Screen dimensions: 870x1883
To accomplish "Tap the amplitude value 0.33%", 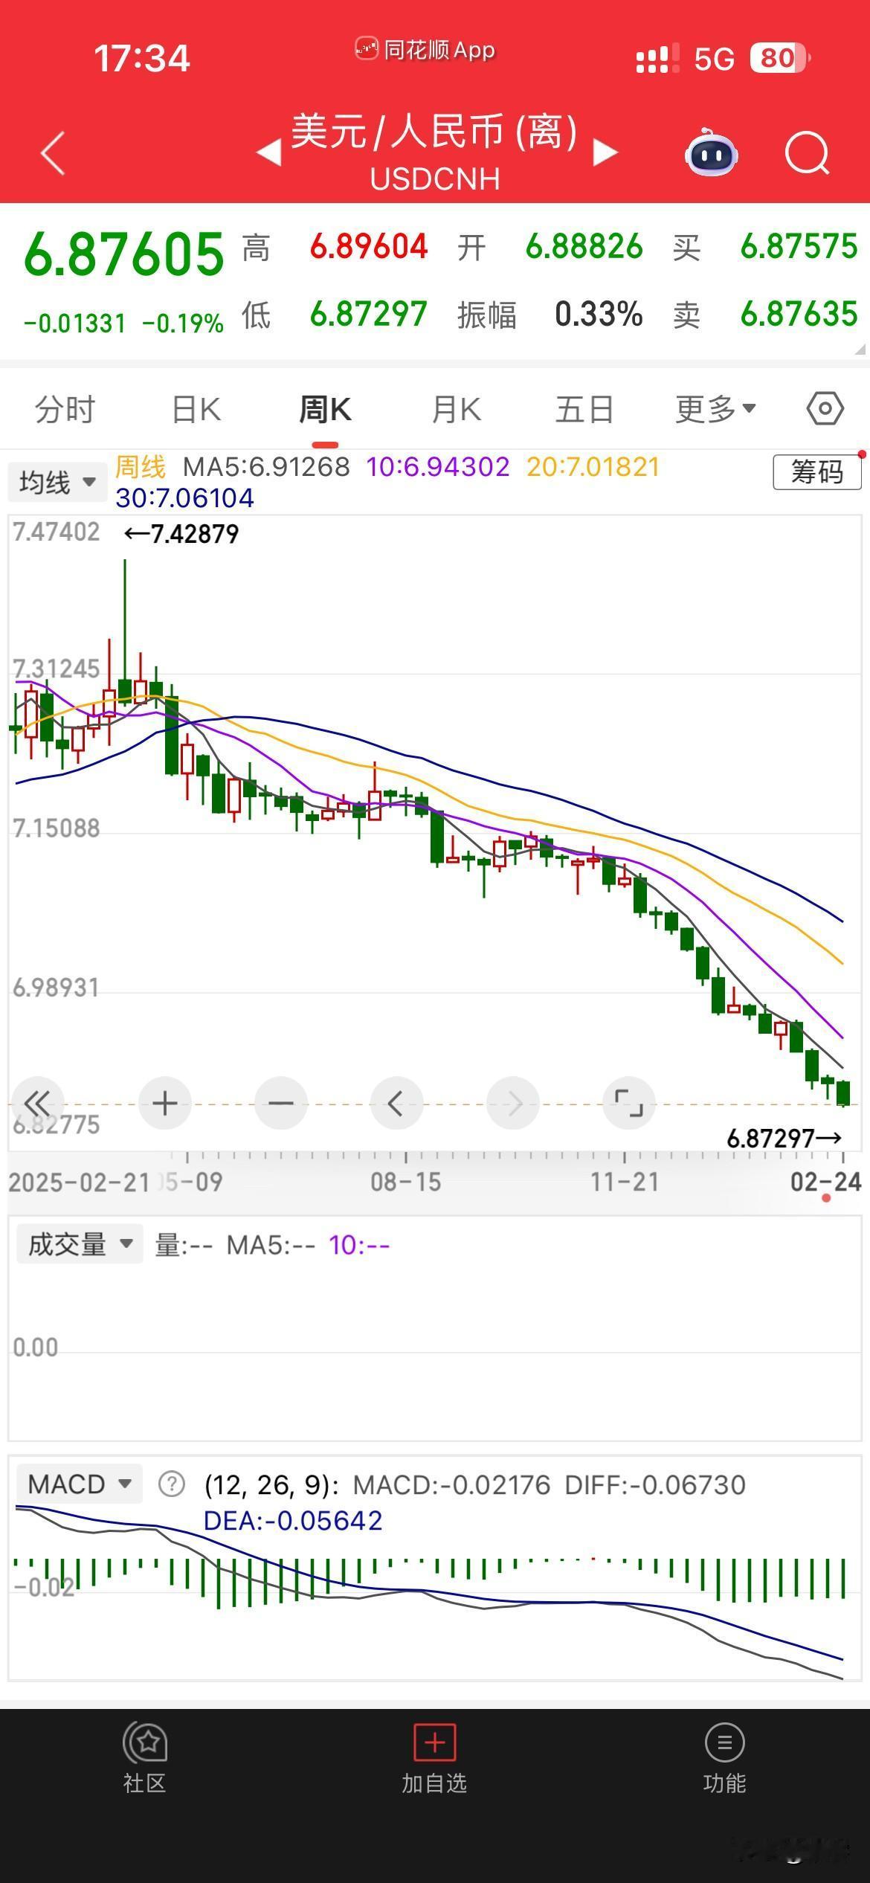I will click(x=599, y=314).
